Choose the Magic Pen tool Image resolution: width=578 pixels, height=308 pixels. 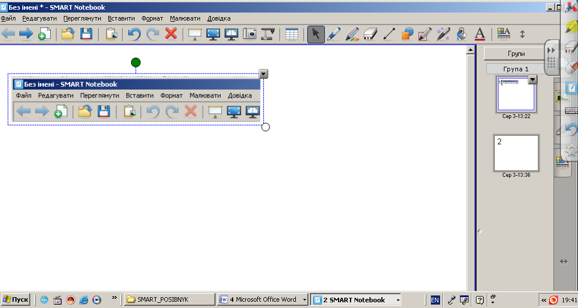(443, 34)
